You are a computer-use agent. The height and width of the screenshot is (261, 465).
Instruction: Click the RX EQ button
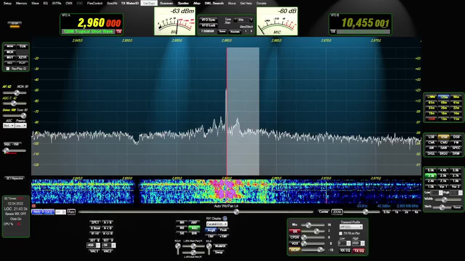pos(345,250)
